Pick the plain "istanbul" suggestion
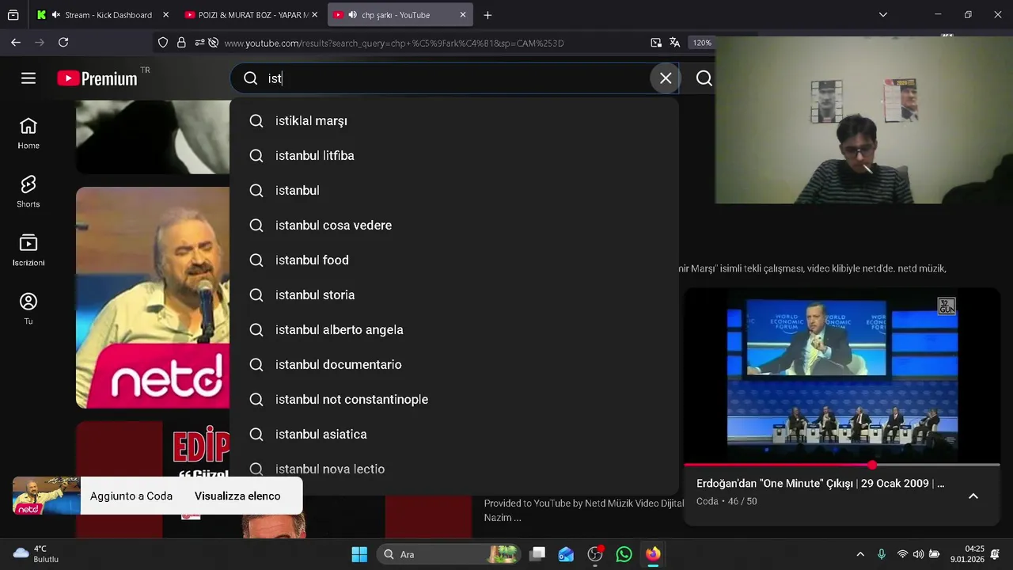The image size is (1013, 570). click(454, 191)
